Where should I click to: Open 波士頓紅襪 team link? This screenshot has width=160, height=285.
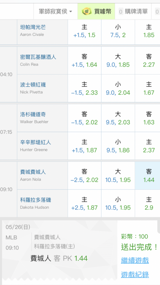pos(33,85)
